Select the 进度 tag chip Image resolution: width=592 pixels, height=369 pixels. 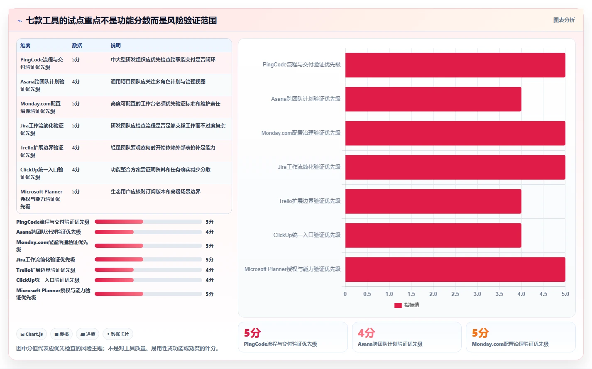click(x=88, y=334)
